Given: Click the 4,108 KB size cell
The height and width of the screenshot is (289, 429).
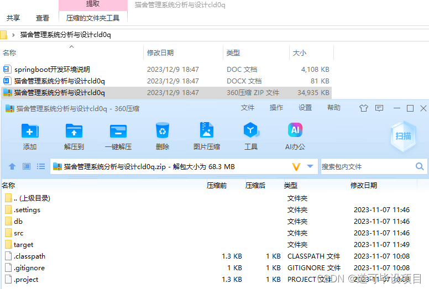Looking at the screenshot, I should pyautogui.click(x=315, y=70).
